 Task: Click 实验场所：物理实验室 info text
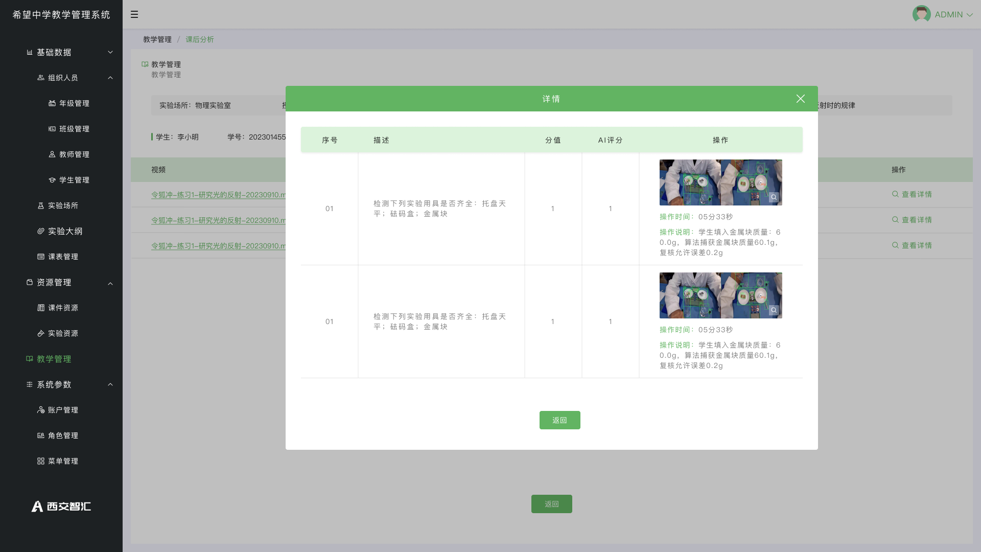(195, 105)
